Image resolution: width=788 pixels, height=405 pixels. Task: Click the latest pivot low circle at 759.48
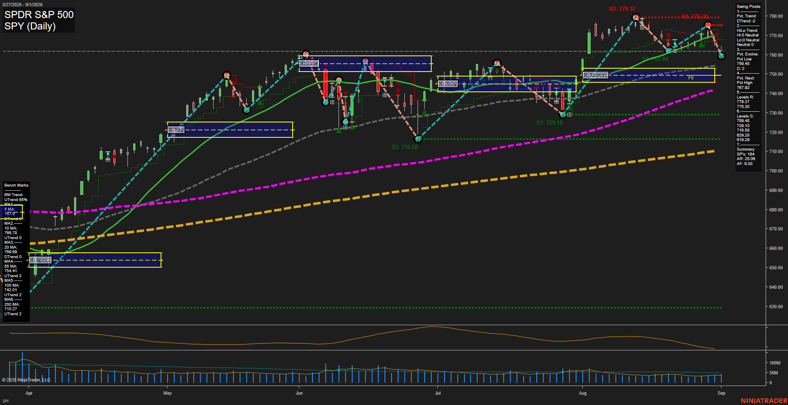(721, 56)
